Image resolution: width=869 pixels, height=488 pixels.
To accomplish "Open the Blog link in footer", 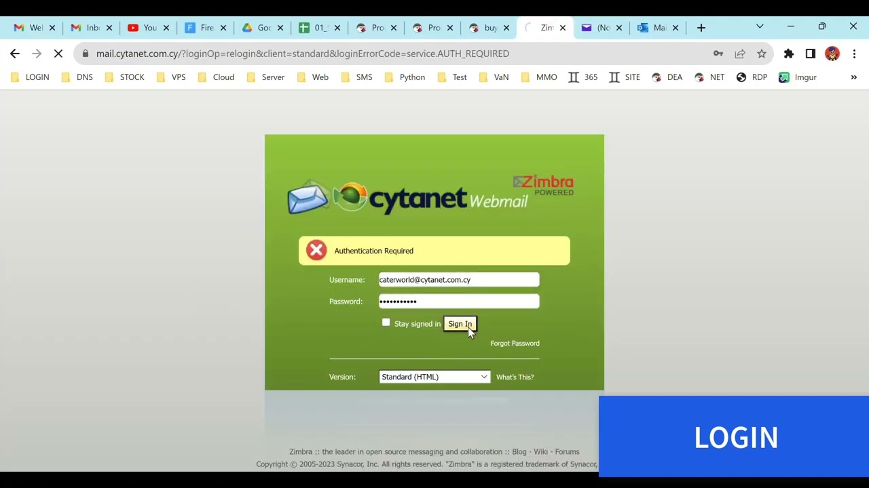I will pos(519,451).
